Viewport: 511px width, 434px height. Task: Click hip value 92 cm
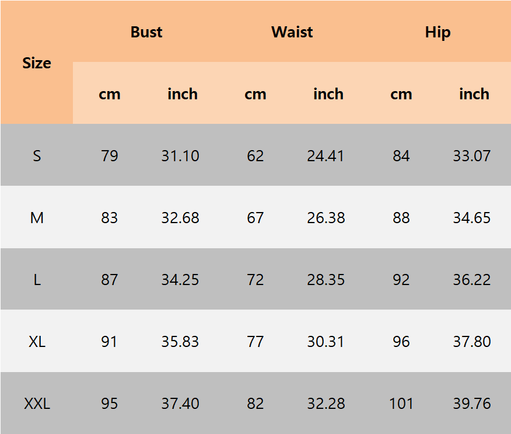[401, 280]
